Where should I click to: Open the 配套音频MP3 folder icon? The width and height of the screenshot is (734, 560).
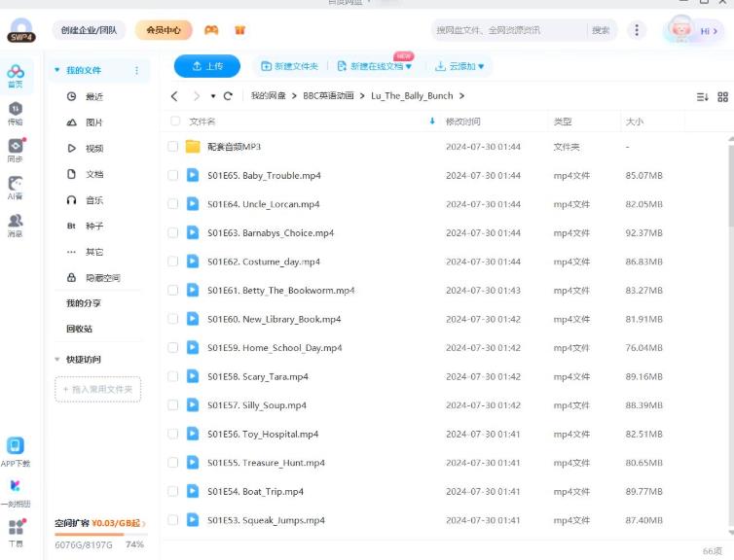193,146
